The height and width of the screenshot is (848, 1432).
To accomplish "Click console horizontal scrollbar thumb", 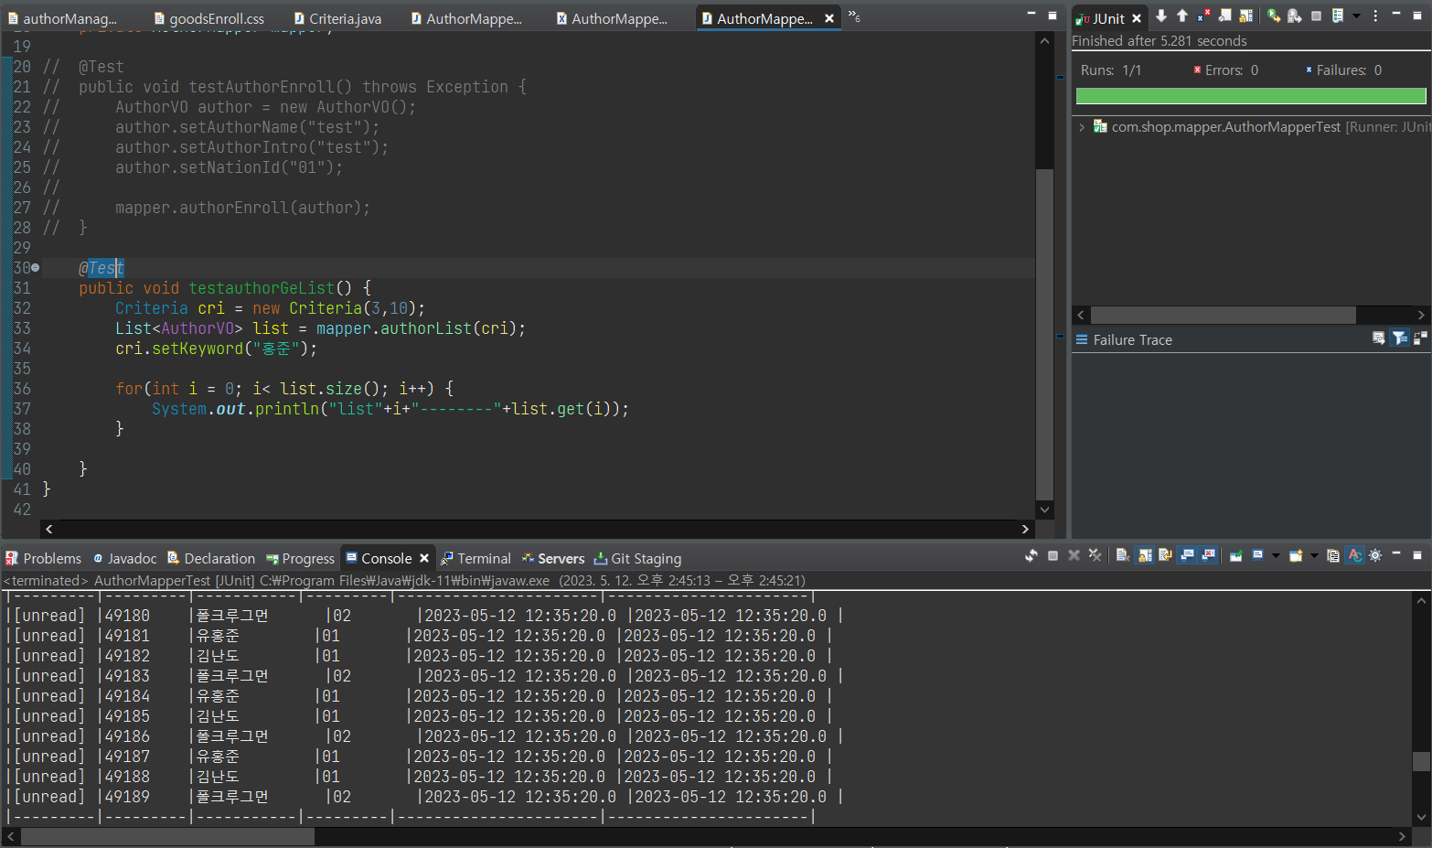I will coord(167,836).
